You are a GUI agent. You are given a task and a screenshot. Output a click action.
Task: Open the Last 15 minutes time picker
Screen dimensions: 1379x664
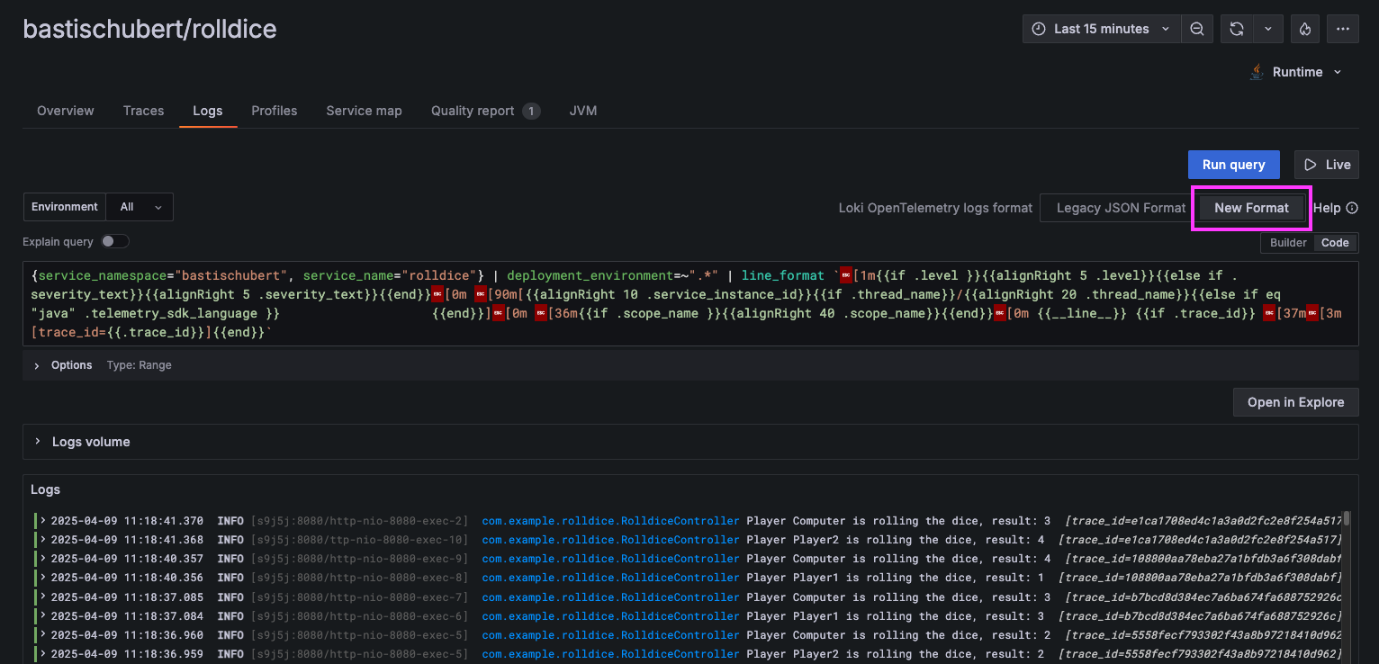(1102, 29)
